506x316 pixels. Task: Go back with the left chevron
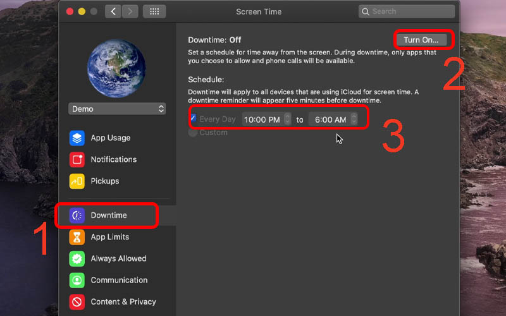[113, 11]
